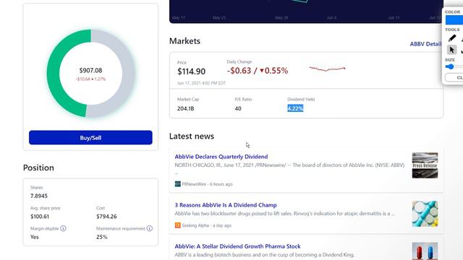Select the cursor pointer tool
The height and width of the screenshot is (260, 463).
point(451,50)
